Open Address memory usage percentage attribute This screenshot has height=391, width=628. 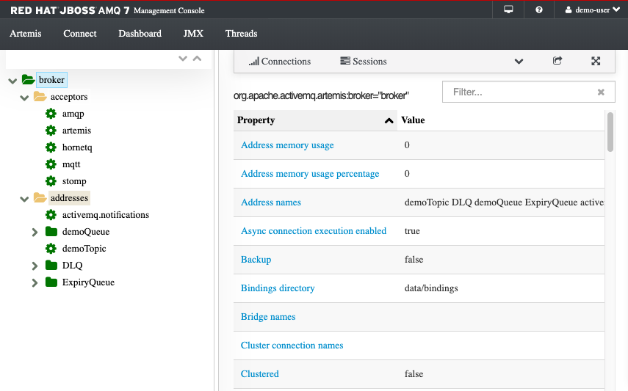click(x=310, y=174)
